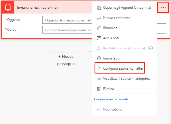Click into the Corpo input field
The image size is (171, 124).
67,30
